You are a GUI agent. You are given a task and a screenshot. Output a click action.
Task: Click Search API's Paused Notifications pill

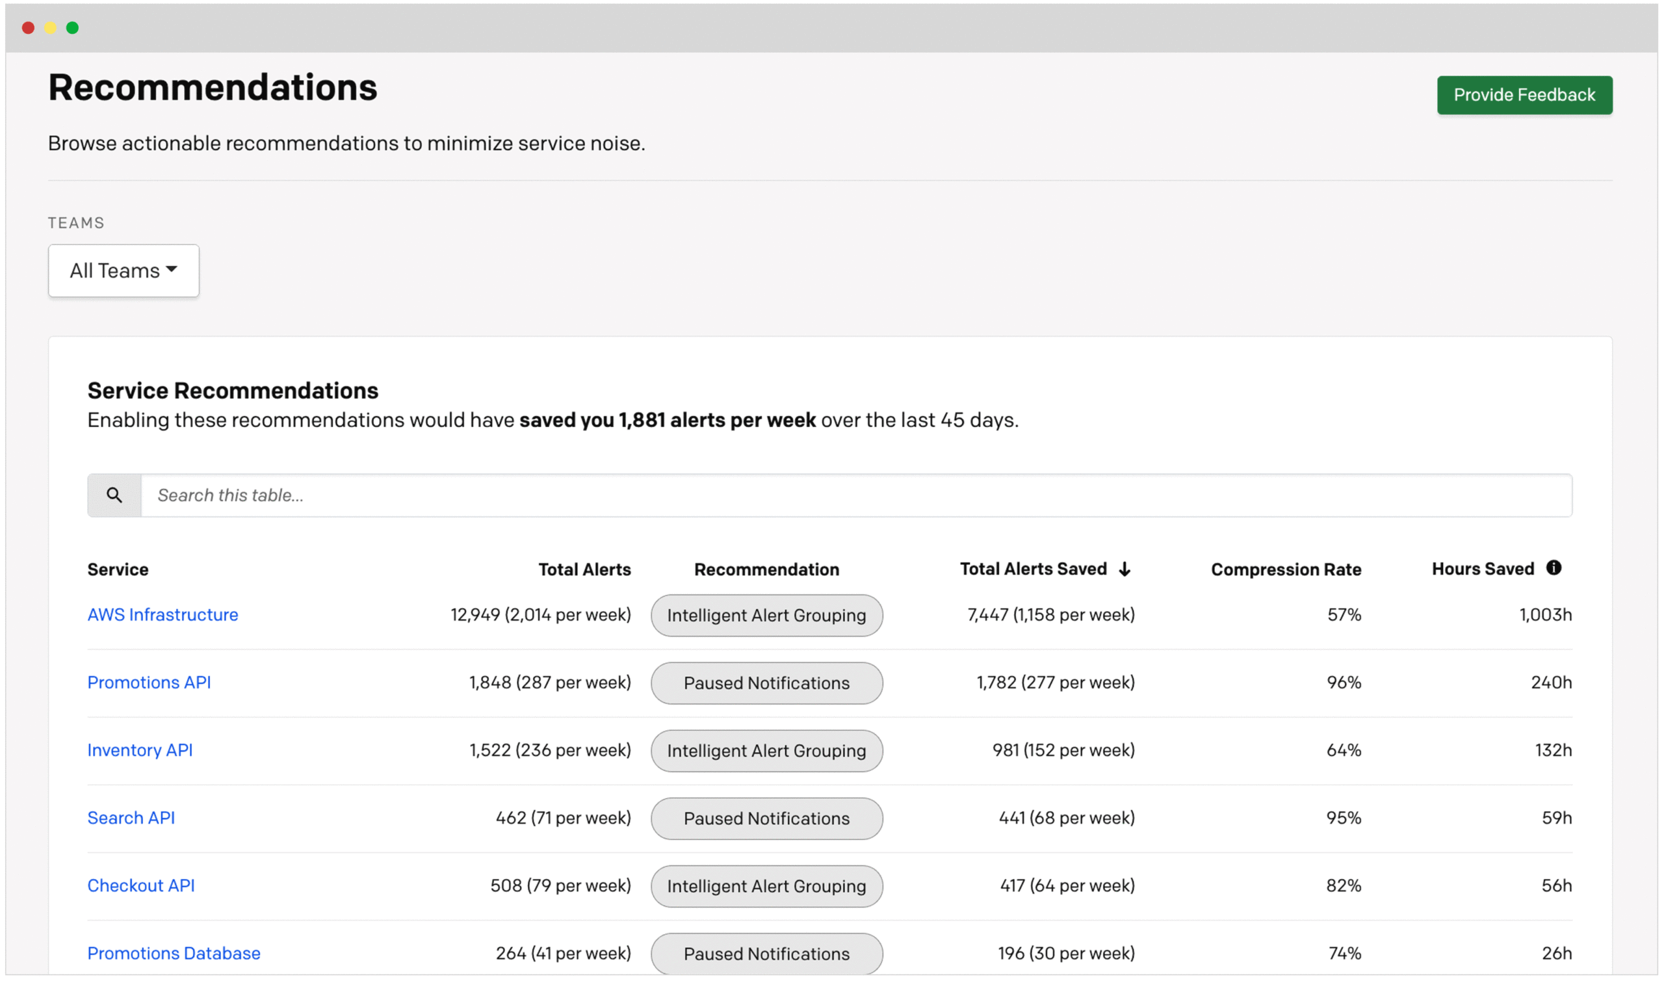point(766,818)
